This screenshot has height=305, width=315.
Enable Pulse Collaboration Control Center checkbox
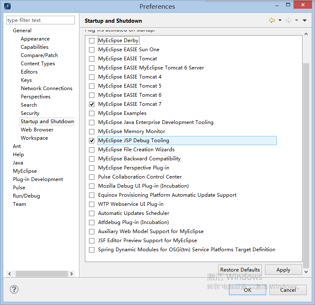tap(91, 177)
